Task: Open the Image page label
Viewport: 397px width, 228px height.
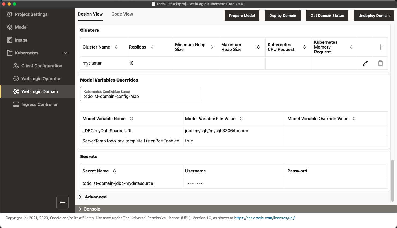Action: pyautogui.click(x=21, y=40)
